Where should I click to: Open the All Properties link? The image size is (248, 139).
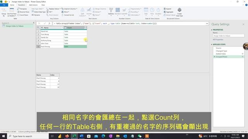[218, 39]
